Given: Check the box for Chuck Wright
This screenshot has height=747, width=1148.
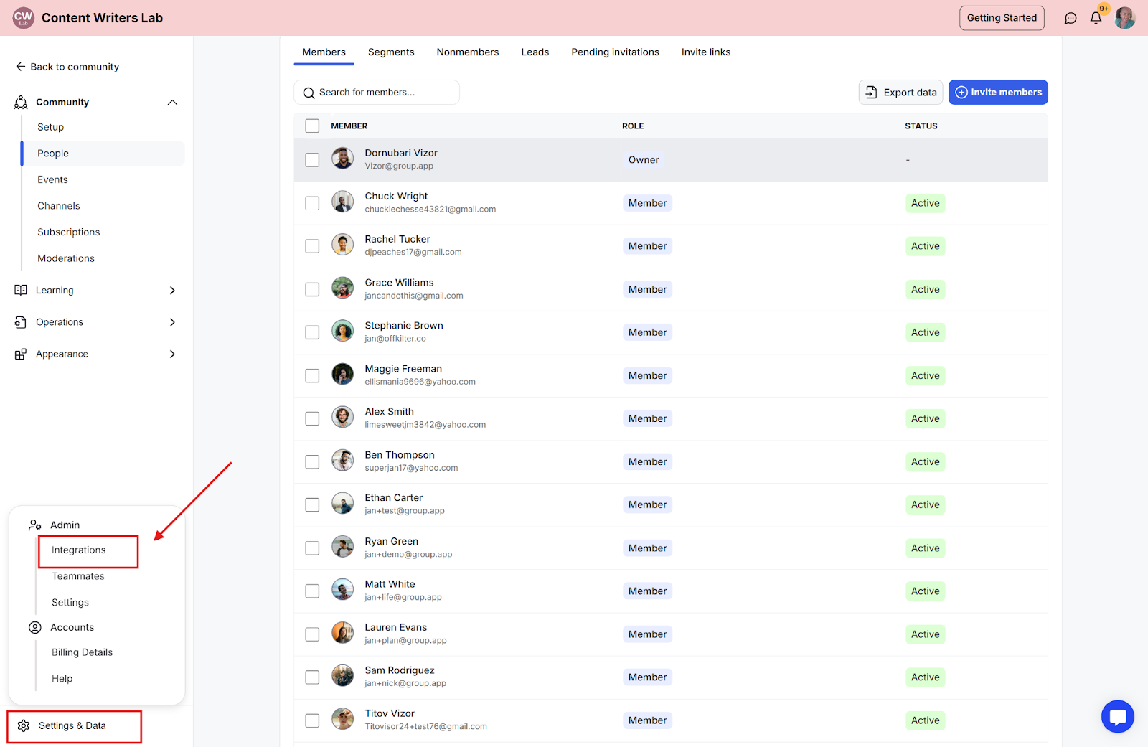Looking at the screenshot, I should pyautogui.click(x=312, y=203).
